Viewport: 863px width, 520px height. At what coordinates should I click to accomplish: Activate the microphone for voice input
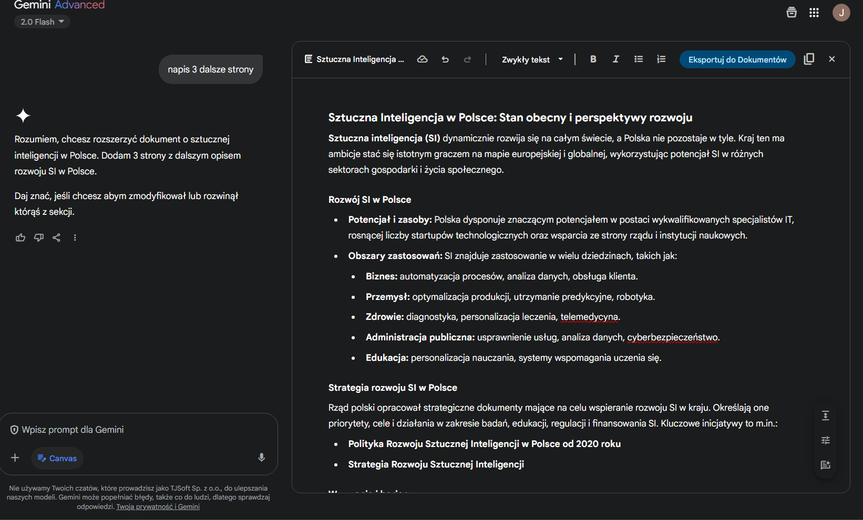261,457
